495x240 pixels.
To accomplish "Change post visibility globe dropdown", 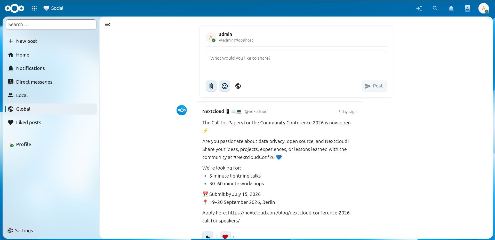I will point(238,86).
